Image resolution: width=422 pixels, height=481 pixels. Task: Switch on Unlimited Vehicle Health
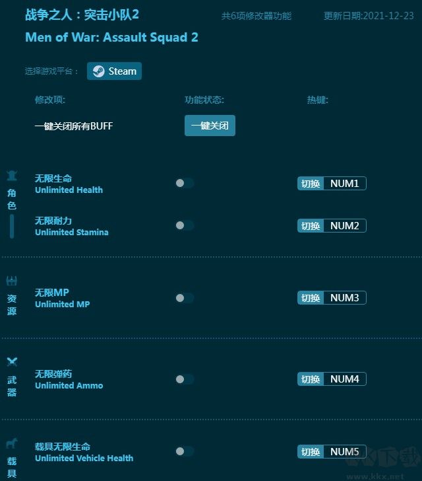(x=184, y=451)
